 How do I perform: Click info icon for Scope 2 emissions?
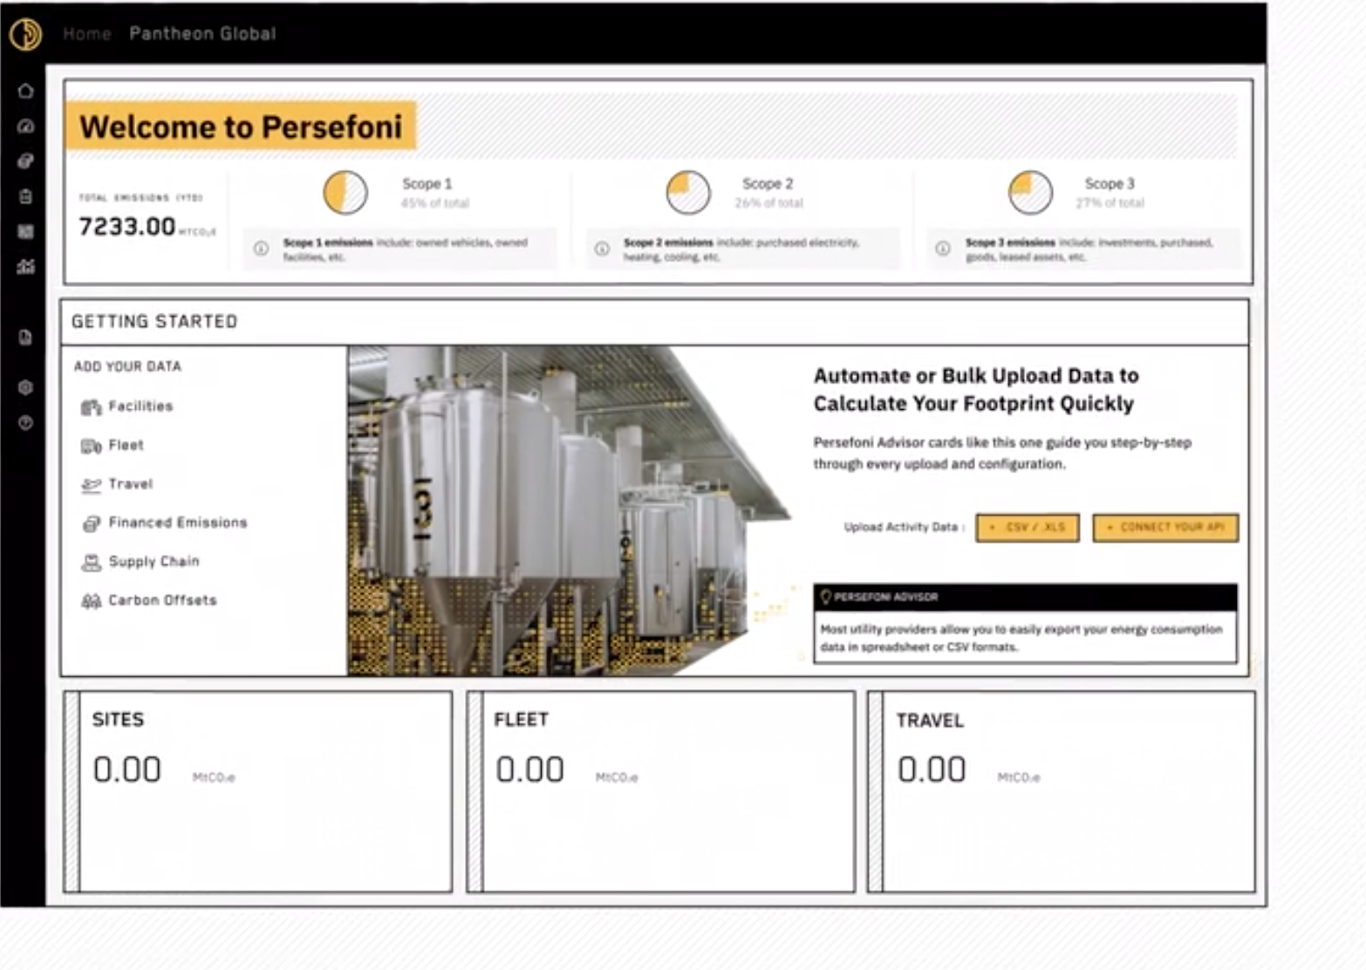602,249
